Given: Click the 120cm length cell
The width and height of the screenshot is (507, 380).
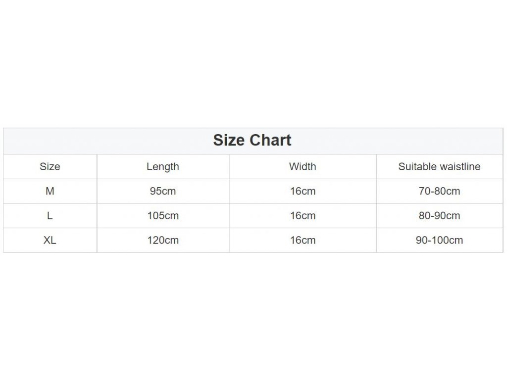Looking at the screenshot, I should (x=163, y=240).
